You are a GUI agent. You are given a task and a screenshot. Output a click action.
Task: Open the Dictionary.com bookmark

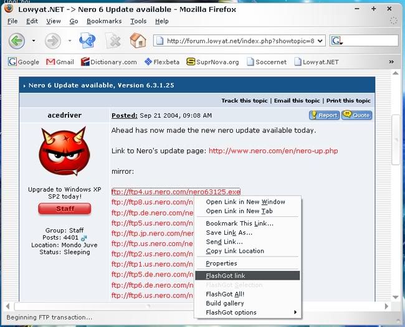[x=109, y=62]
